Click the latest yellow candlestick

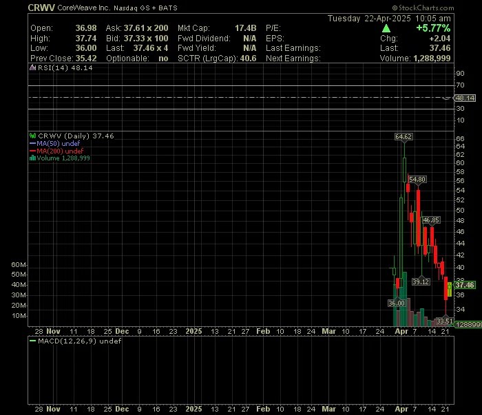[x=450, y=289]
